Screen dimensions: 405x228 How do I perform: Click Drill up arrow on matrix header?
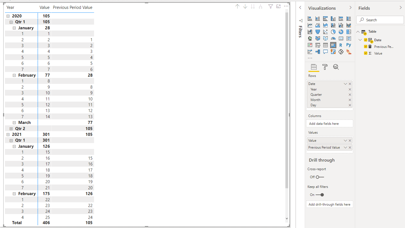237,6
